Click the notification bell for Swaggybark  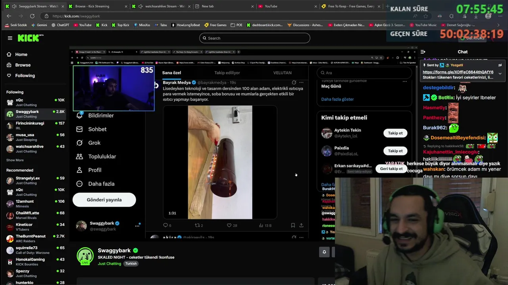tap(324, 252)
